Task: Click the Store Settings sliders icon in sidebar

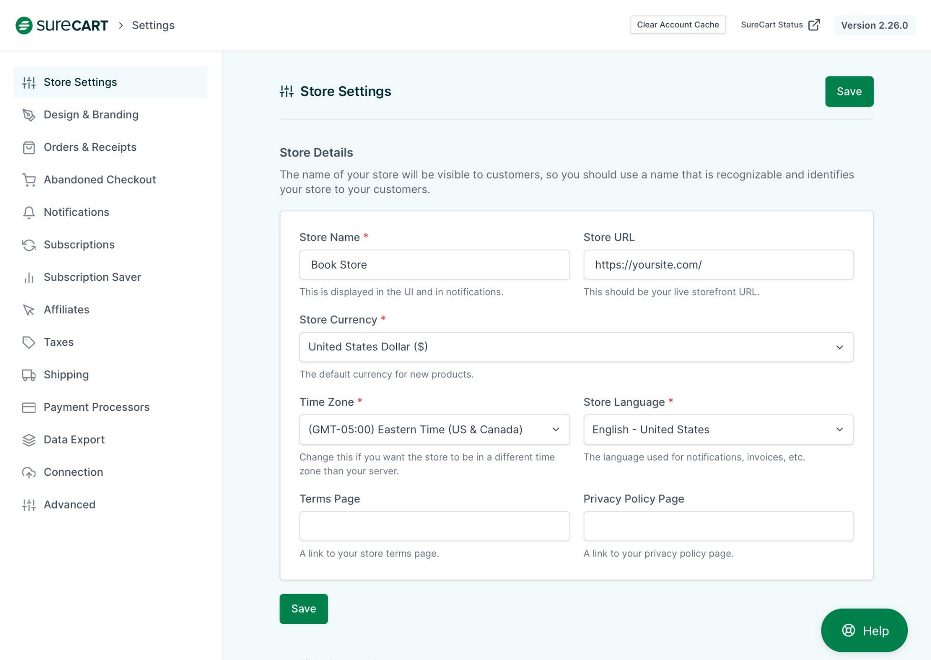Action: pyautogui.click(x=29, y=83)
